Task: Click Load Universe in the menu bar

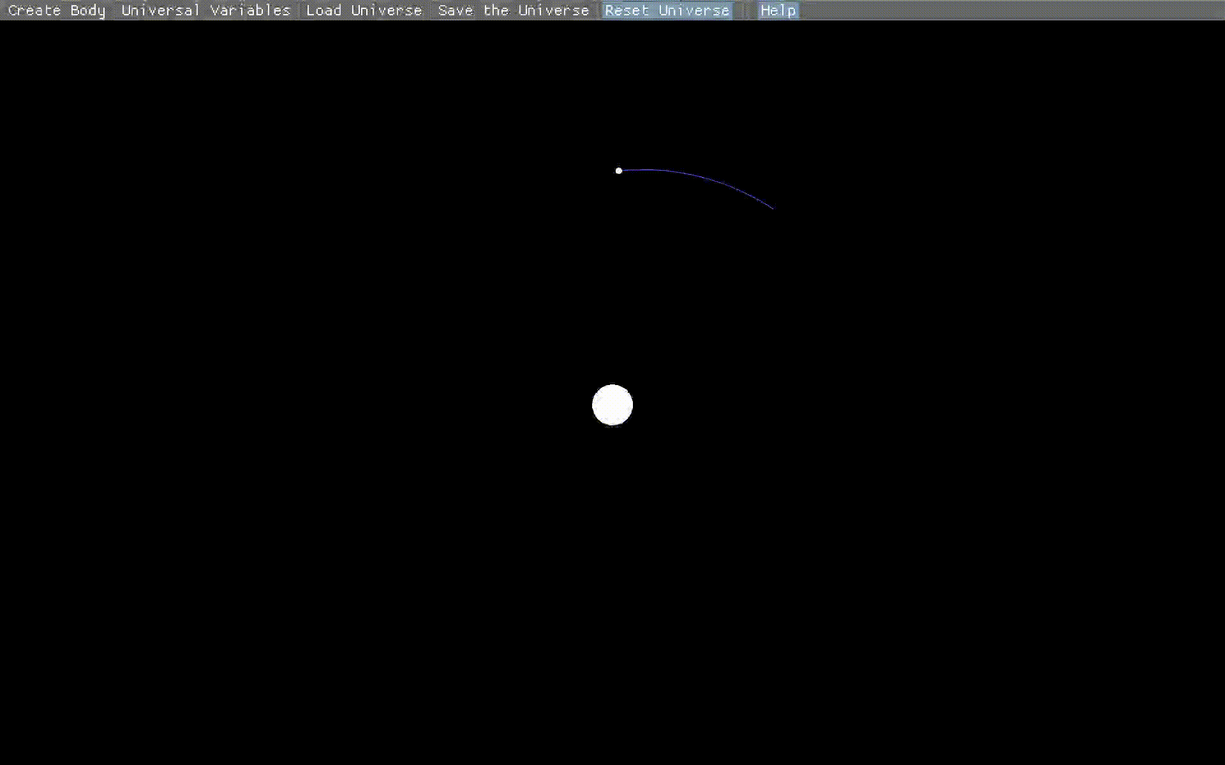Action: (363, 10)
